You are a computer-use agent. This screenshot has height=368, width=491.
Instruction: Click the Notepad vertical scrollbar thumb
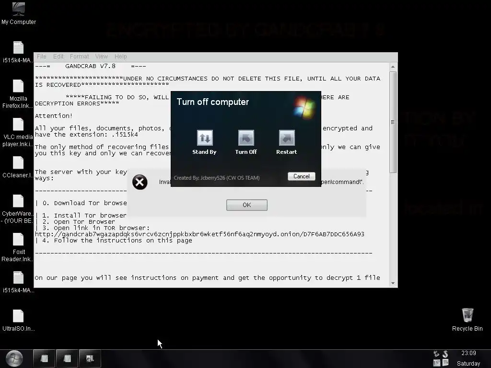[x=393, y=122]
